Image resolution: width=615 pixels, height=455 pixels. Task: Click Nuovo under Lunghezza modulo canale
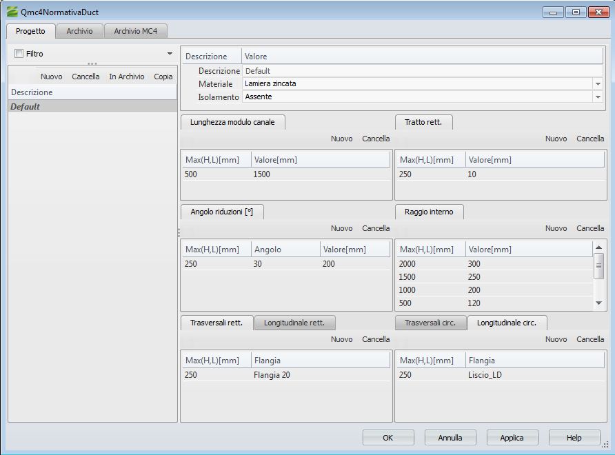(341, 139)
